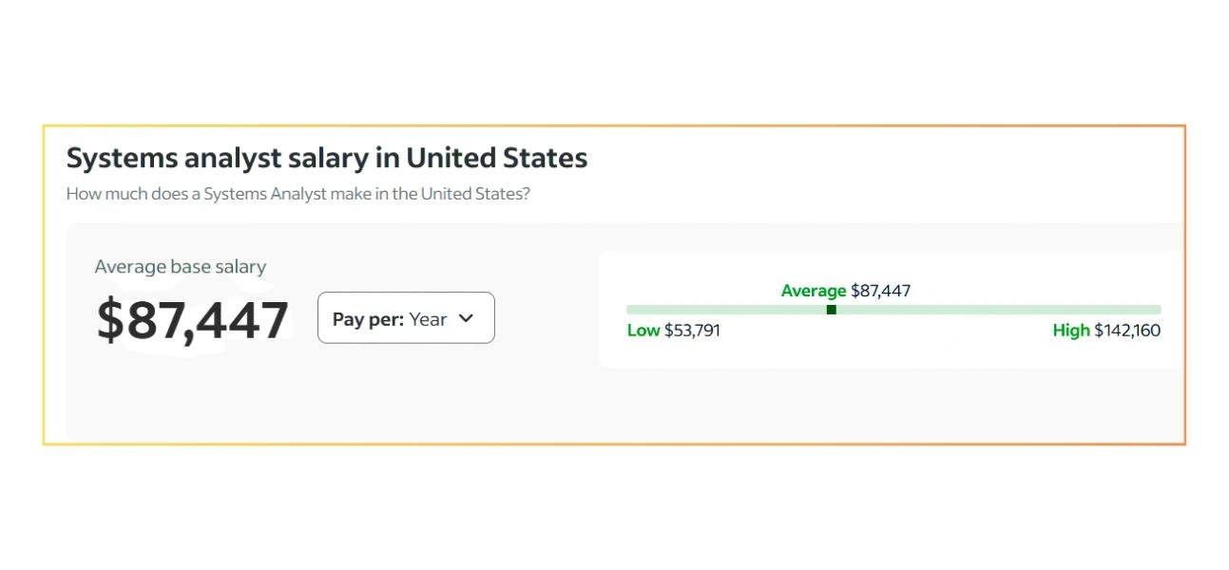Click the chevron arrow in Pay per selector
Viewport: 1229px width, 570px height.
click(466, 318)
